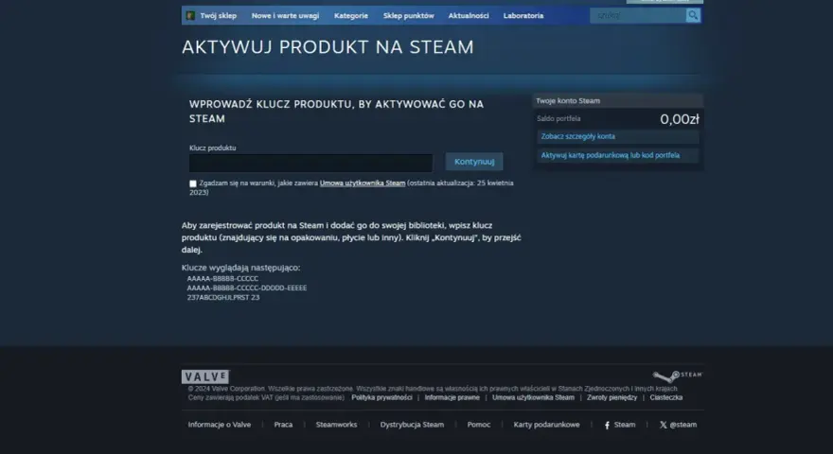Click the sample key AAAAA-BBBBB-CCCCC-DDDDD-EEEEE
The image size is (833, 454).
tap(246, 288)
